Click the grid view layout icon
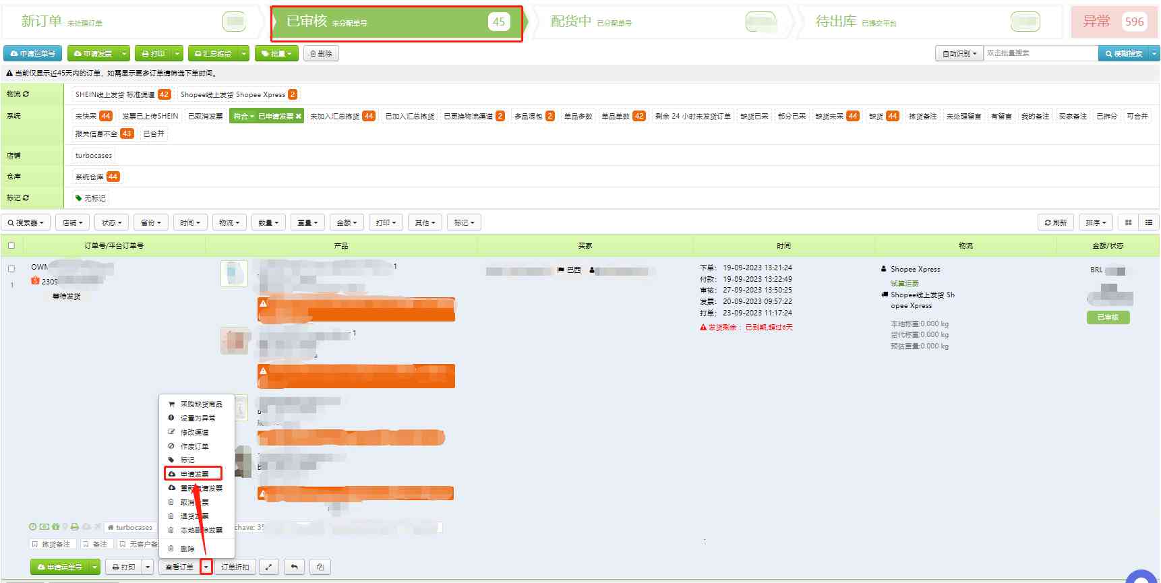Viewport: 1161px width, 583px height. [x=1128, y=222]
